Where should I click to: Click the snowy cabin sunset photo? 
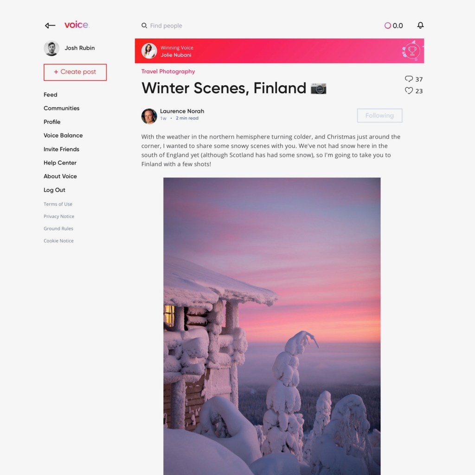tap(272, 326)
